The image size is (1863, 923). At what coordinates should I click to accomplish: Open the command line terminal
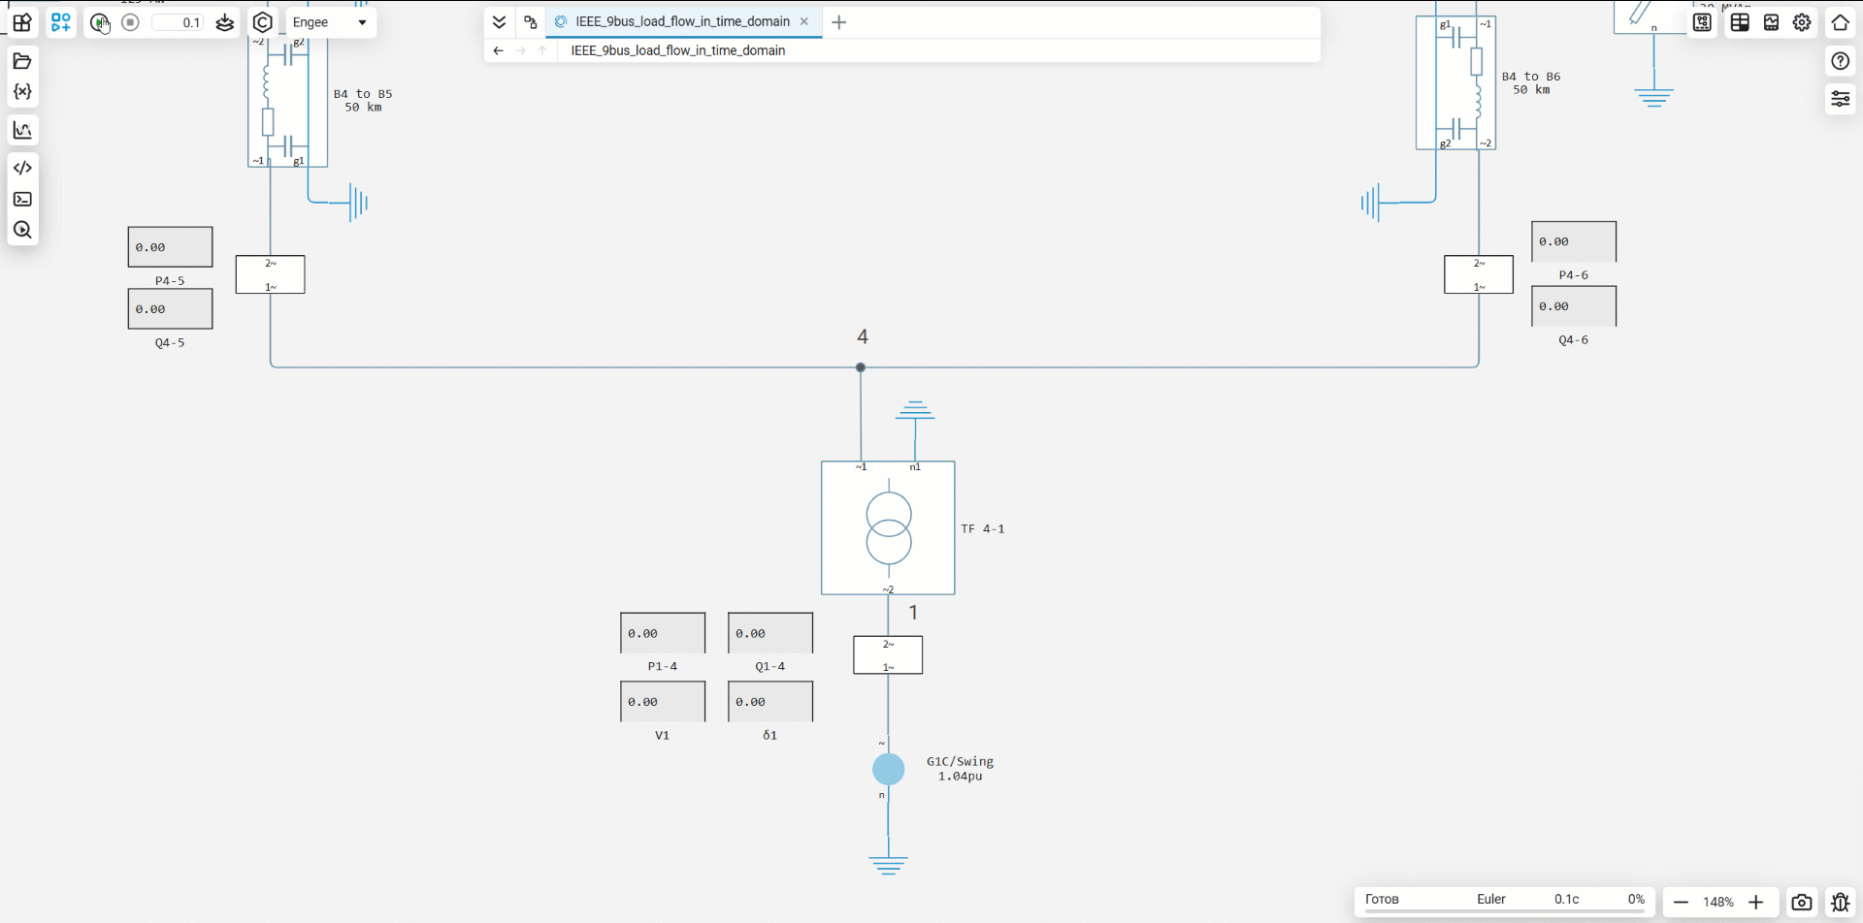click(x=22, y=200)
